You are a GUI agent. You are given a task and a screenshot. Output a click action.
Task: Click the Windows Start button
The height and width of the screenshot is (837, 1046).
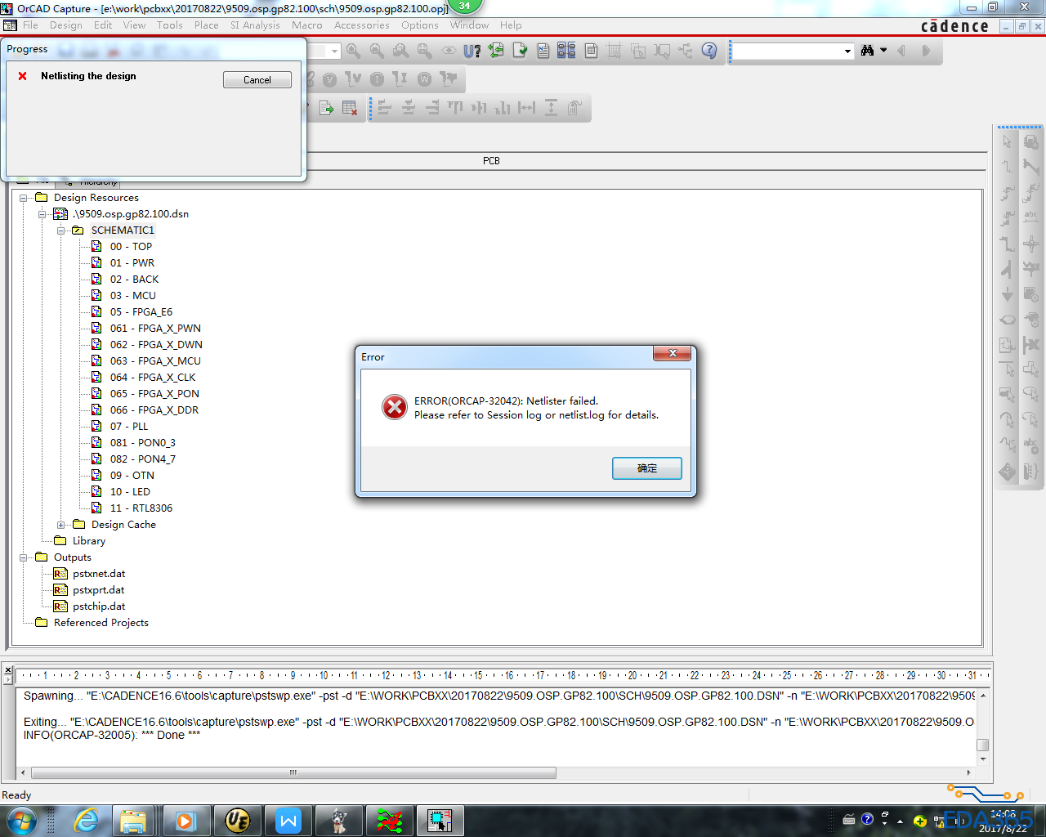(x=20, y=820)
